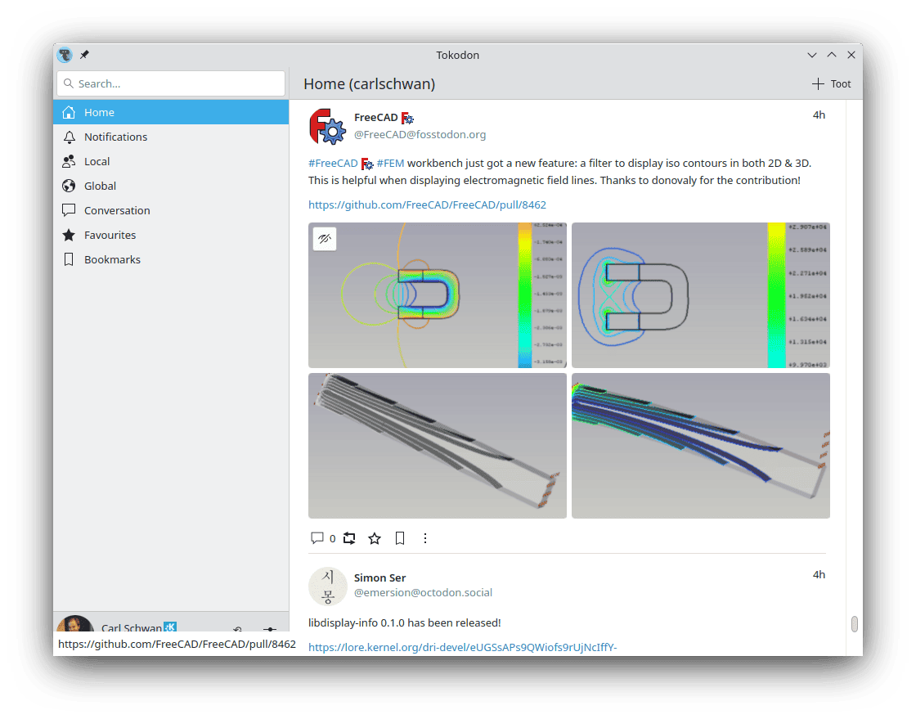Open Notifications from the sidebar
The image size is (916, 719).
coord(171,137)
